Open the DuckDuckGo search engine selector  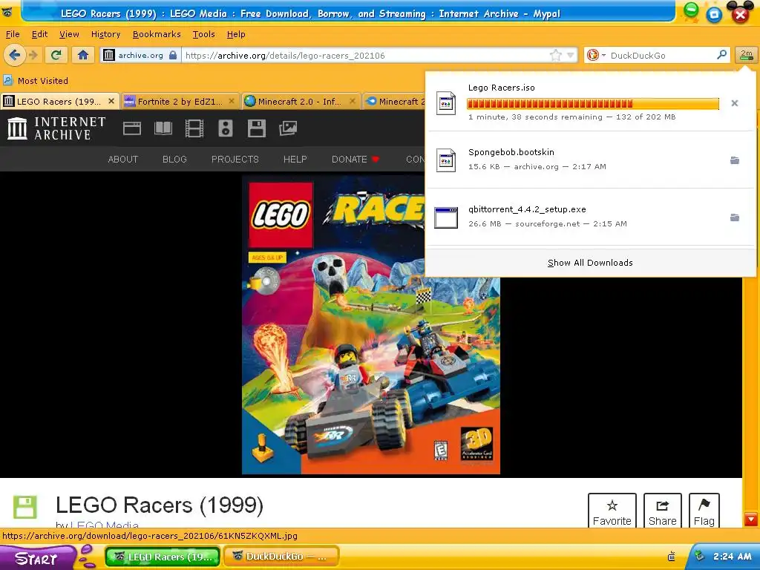pyautogui.click(x=596, y=55)
